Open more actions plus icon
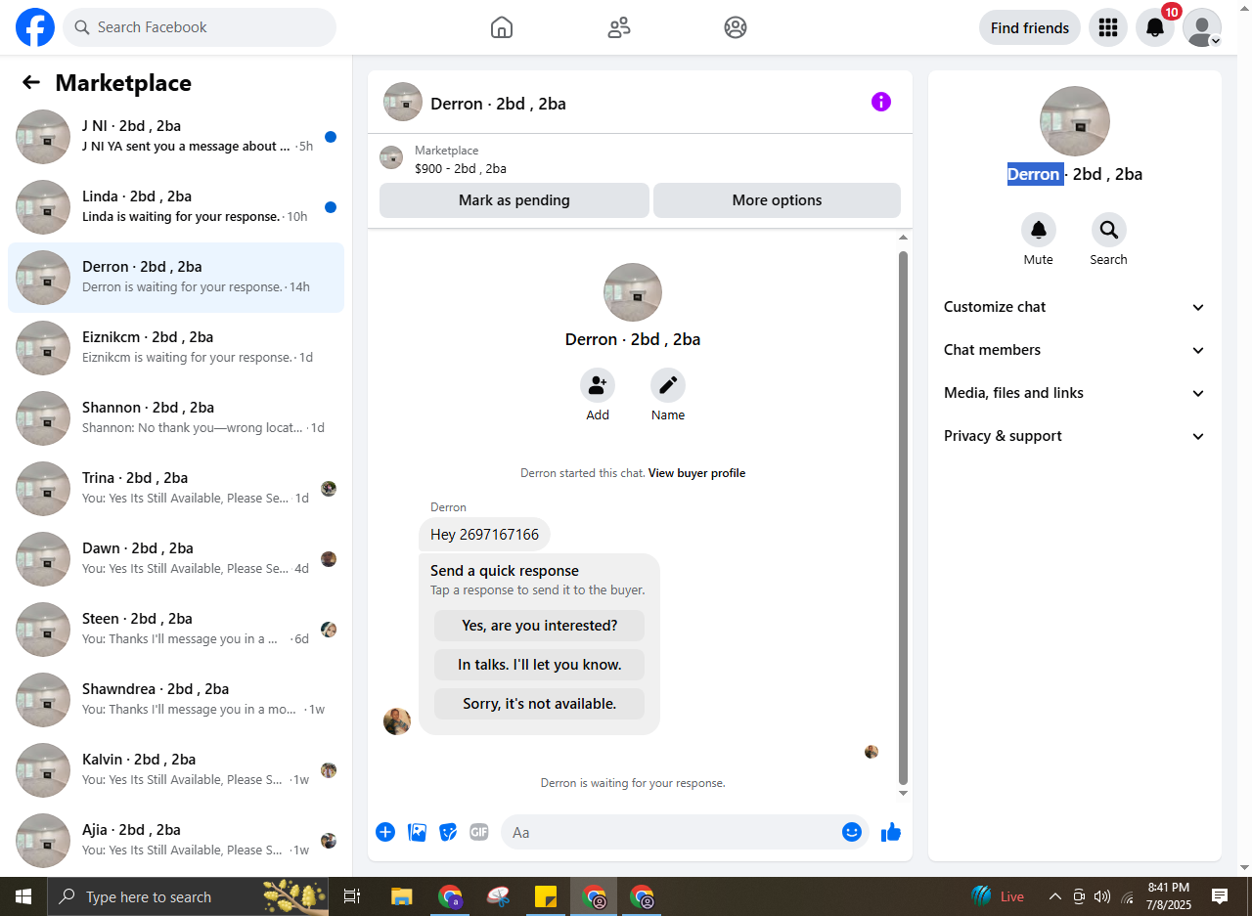1252x916 pixels. 385,832
